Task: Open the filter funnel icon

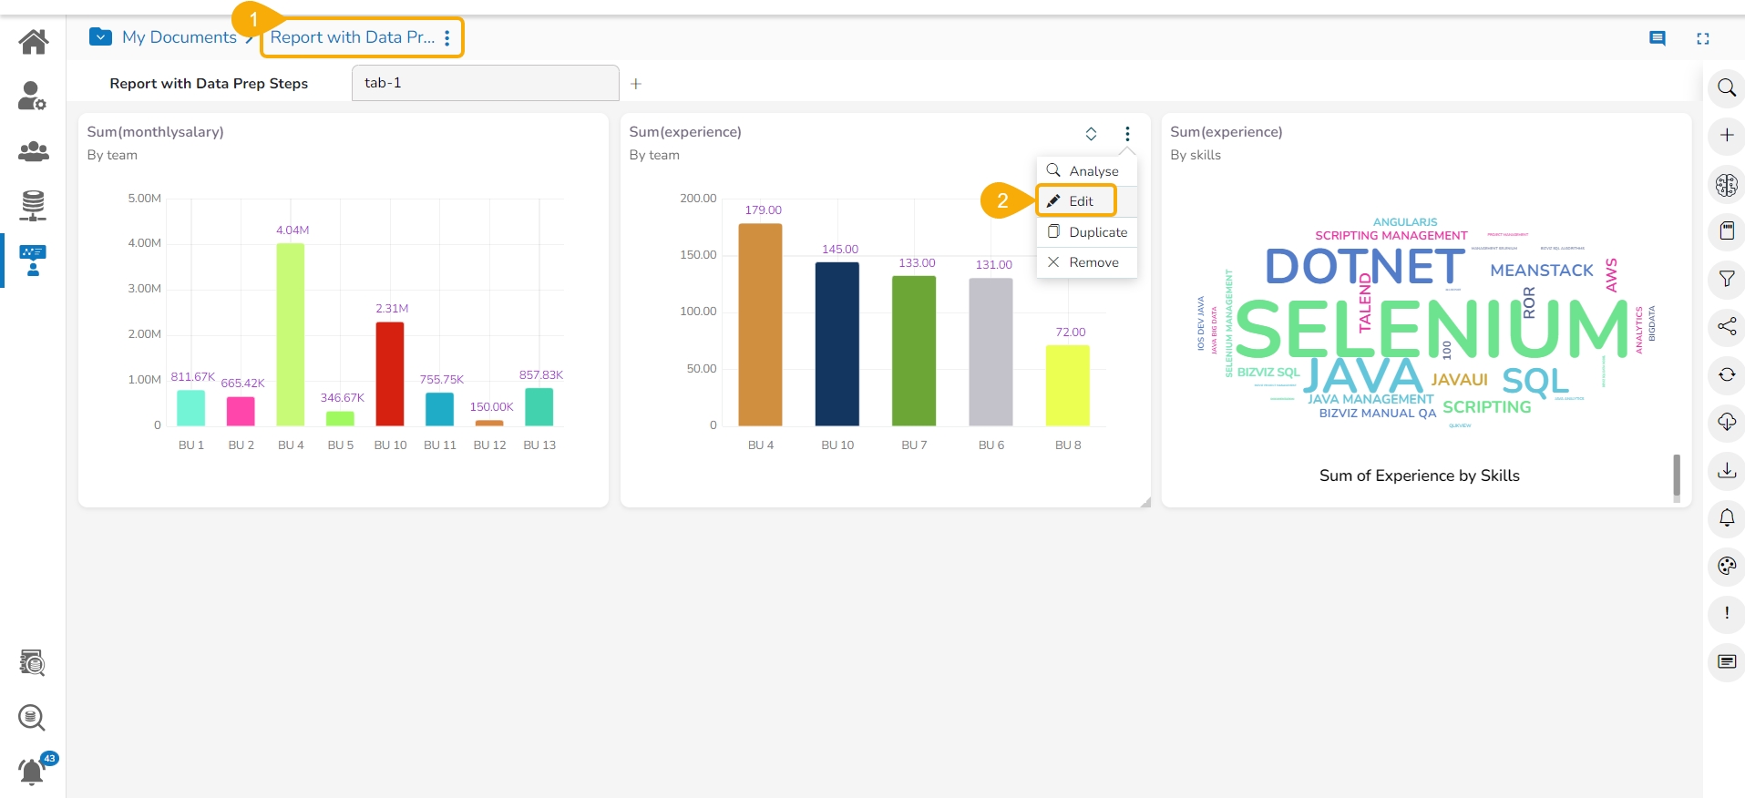Action: tap(1727, 279)
